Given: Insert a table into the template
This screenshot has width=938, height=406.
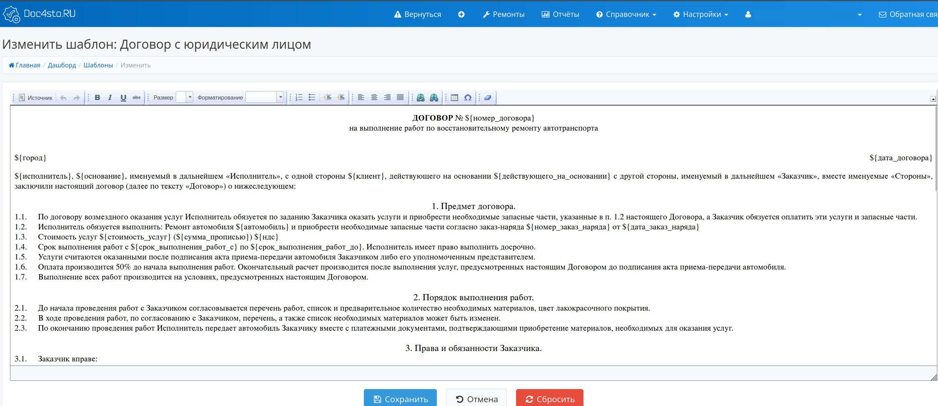Looking at the screenshot, I should (x=454, y=97).
